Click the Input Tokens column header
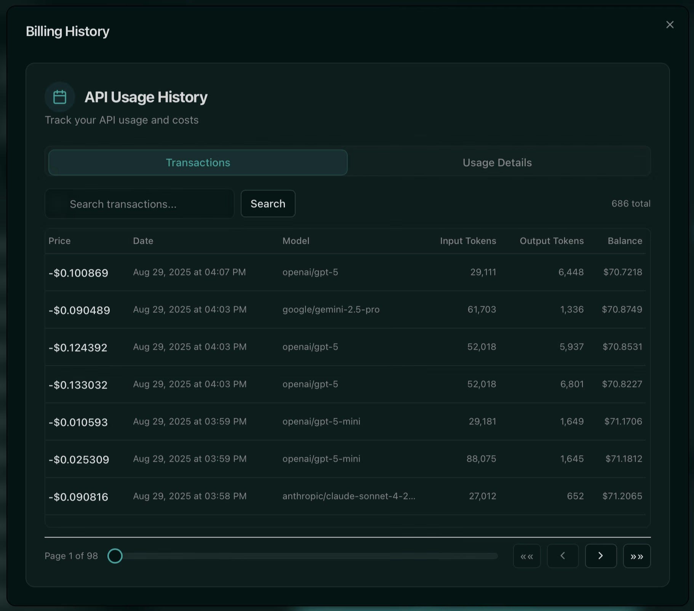The width and height of the screenshot is (694, 611). [x=468, y=241]
